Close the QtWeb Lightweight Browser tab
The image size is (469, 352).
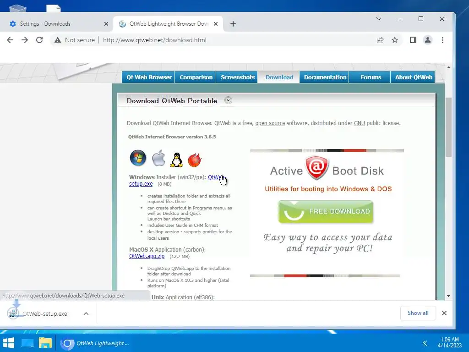216,24
